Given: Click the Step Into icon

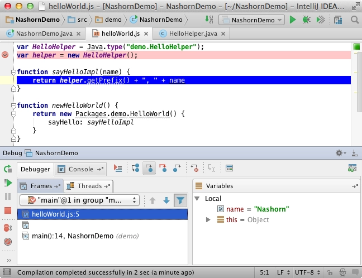Looking at the screenshot, I should tap(149, 168).
